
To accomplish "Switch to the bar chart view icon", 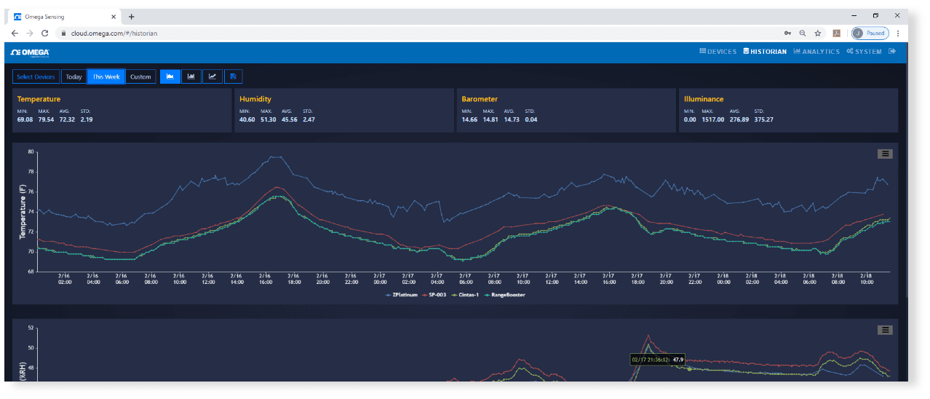I will pos(191,76).
